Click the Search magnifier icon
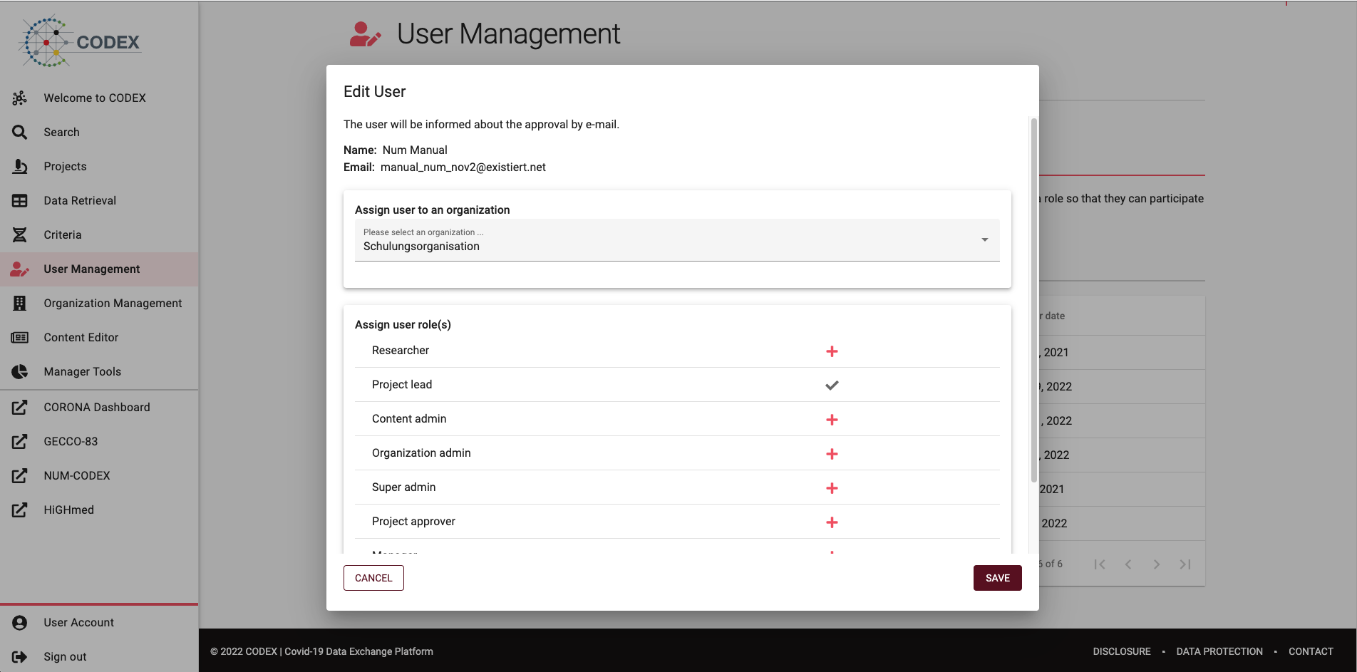1357x672 pixels. pos(20,133)
